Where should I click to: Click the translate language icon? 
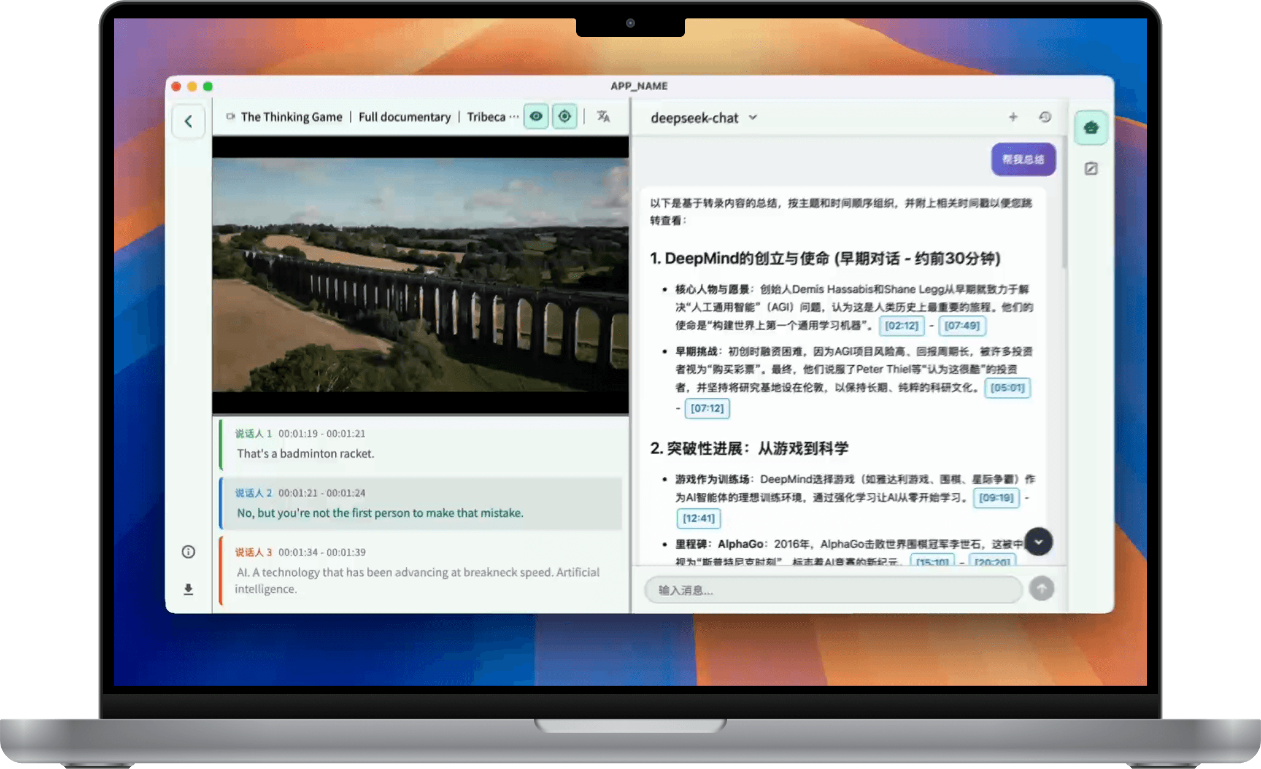(603, 117)
